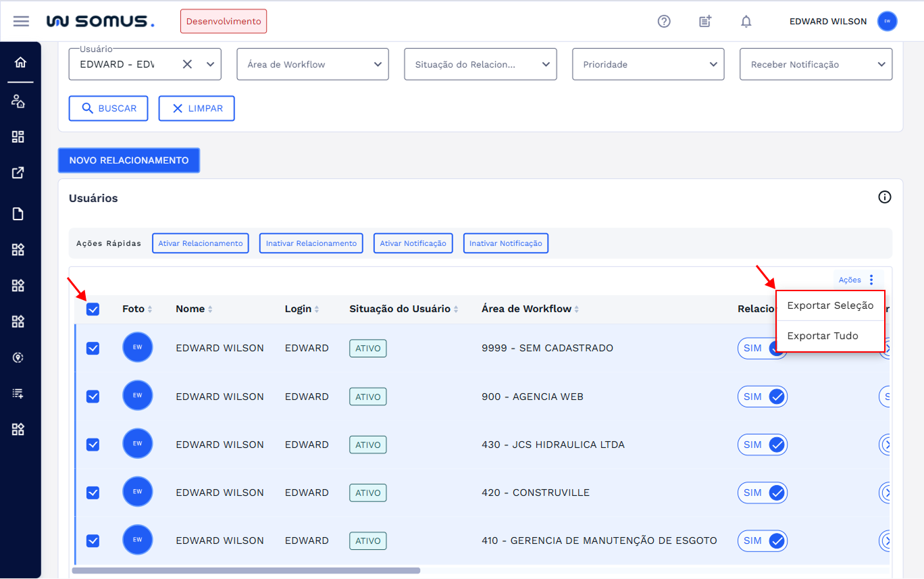Click the NOVO RELACIONAMENTO button
This screenshot has height=579, width=924.
(129, 161)
